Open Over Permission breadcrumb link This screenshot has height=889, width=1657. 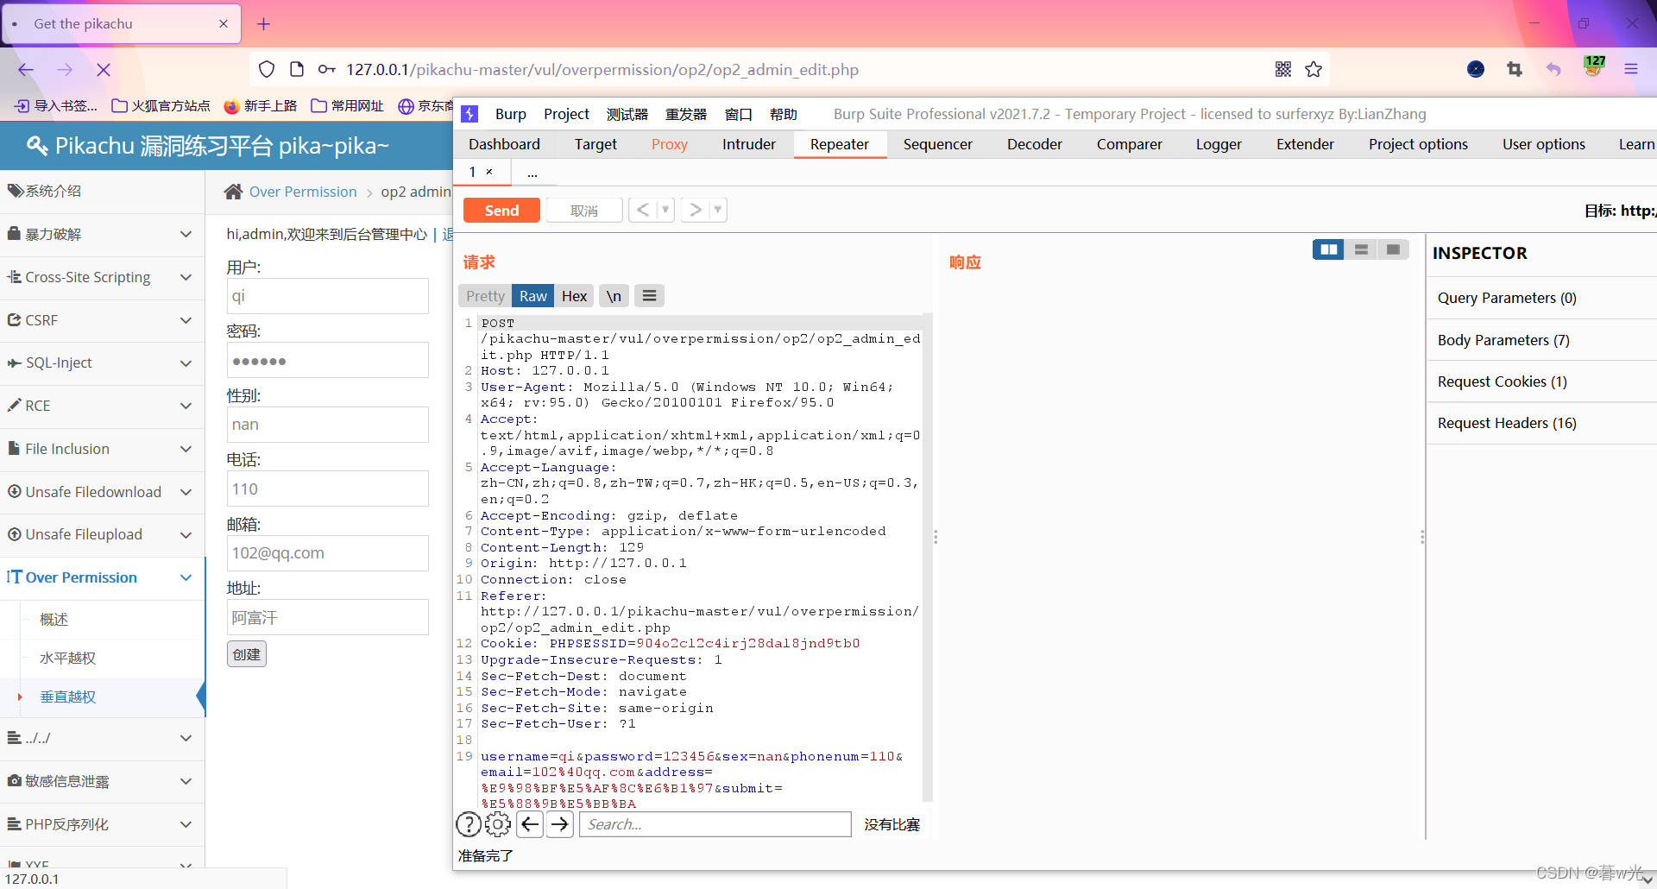click(x=303, y=192)
